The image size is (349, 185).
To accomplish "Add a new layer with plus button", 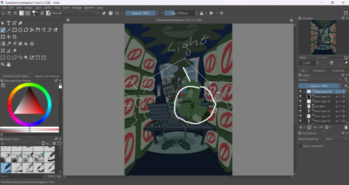I will click(301, 127).
